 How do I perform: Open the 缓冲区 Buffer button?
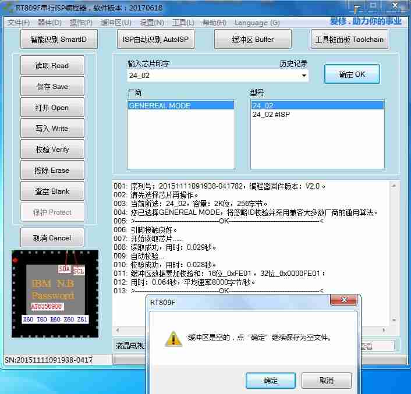[x=253, y=40]
